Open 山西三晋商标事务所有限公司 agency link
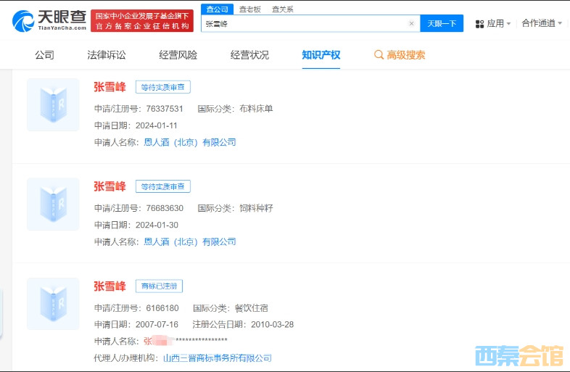570x372 pixels. 217,357
